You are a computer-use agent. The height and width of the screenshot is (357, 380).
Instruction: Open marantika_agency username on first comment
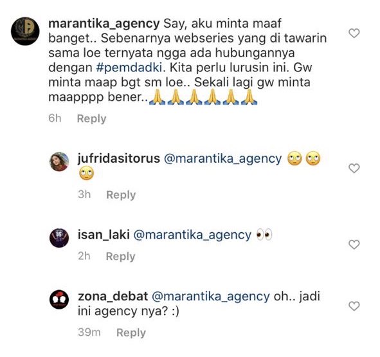(104, 24)
